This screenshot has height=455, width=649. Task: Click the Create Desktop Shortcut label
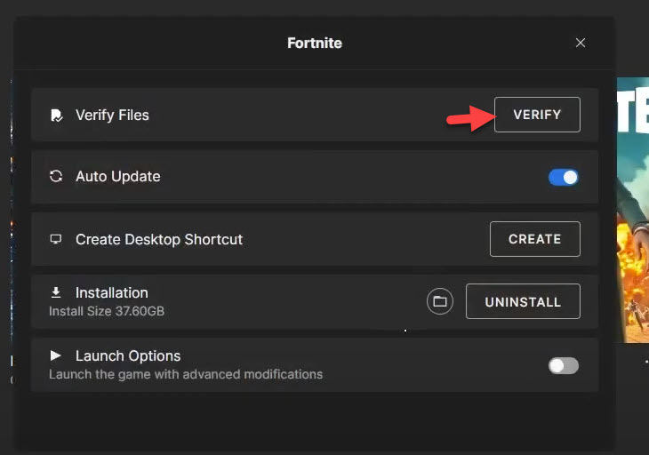[159, 239]
